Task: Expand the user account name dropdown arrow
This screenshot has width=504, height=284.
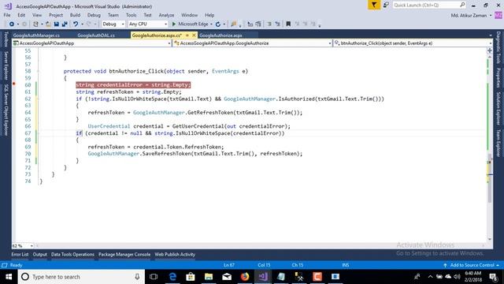Action: pos(491,16)
